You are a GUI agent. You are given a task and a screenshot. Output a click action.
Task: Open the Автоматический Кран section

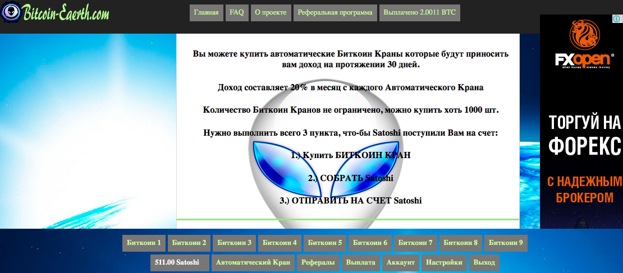pyautogui.click(x=253, y=263)
